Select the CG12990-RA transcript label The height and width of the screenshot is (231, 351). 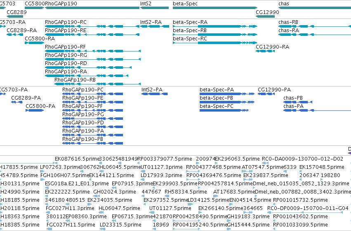273,47
